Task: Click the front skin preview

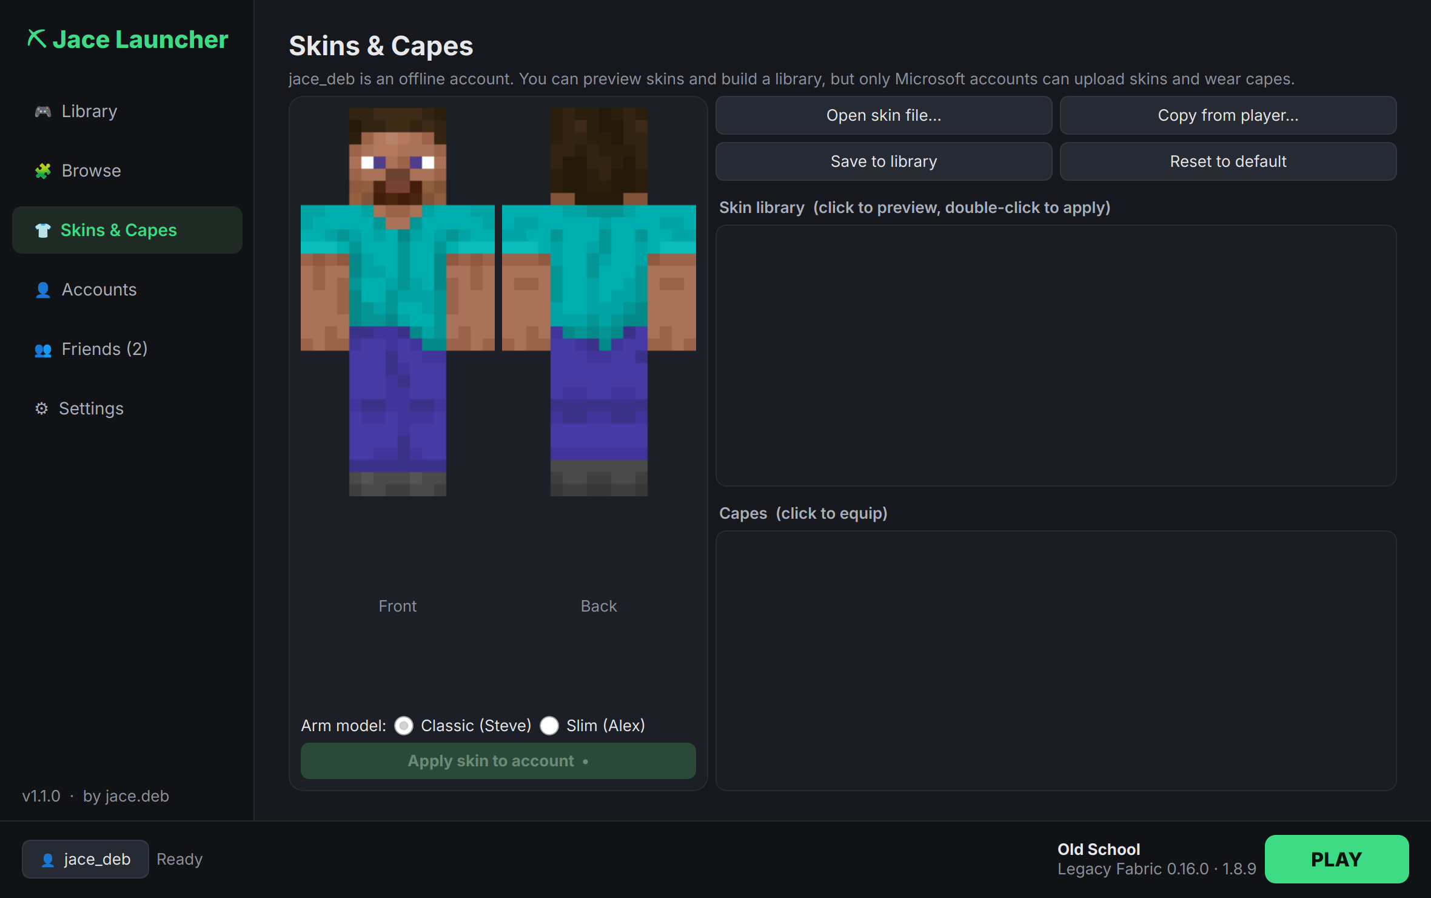Action: click(398, 302)
